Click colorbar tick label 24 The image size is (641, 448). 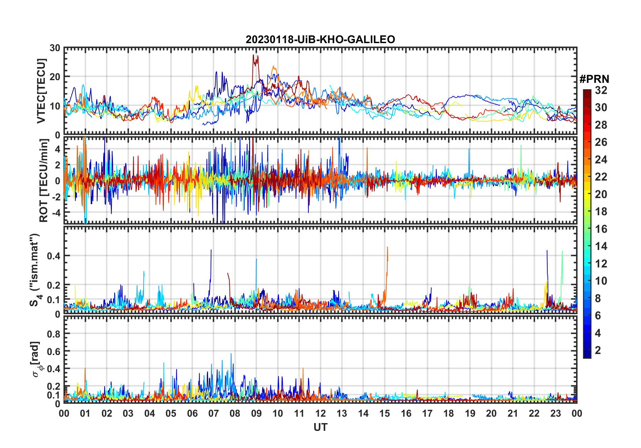[601, 160]
